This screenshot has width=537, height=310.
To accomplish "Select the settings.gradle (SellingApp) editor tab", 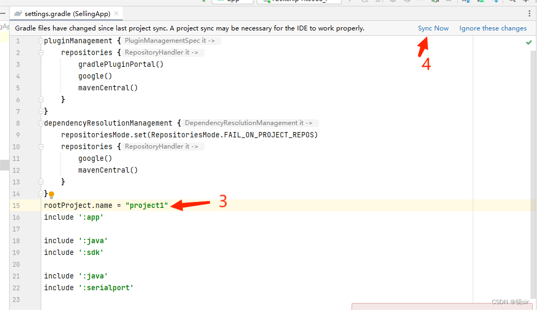I will coord(67,14).
